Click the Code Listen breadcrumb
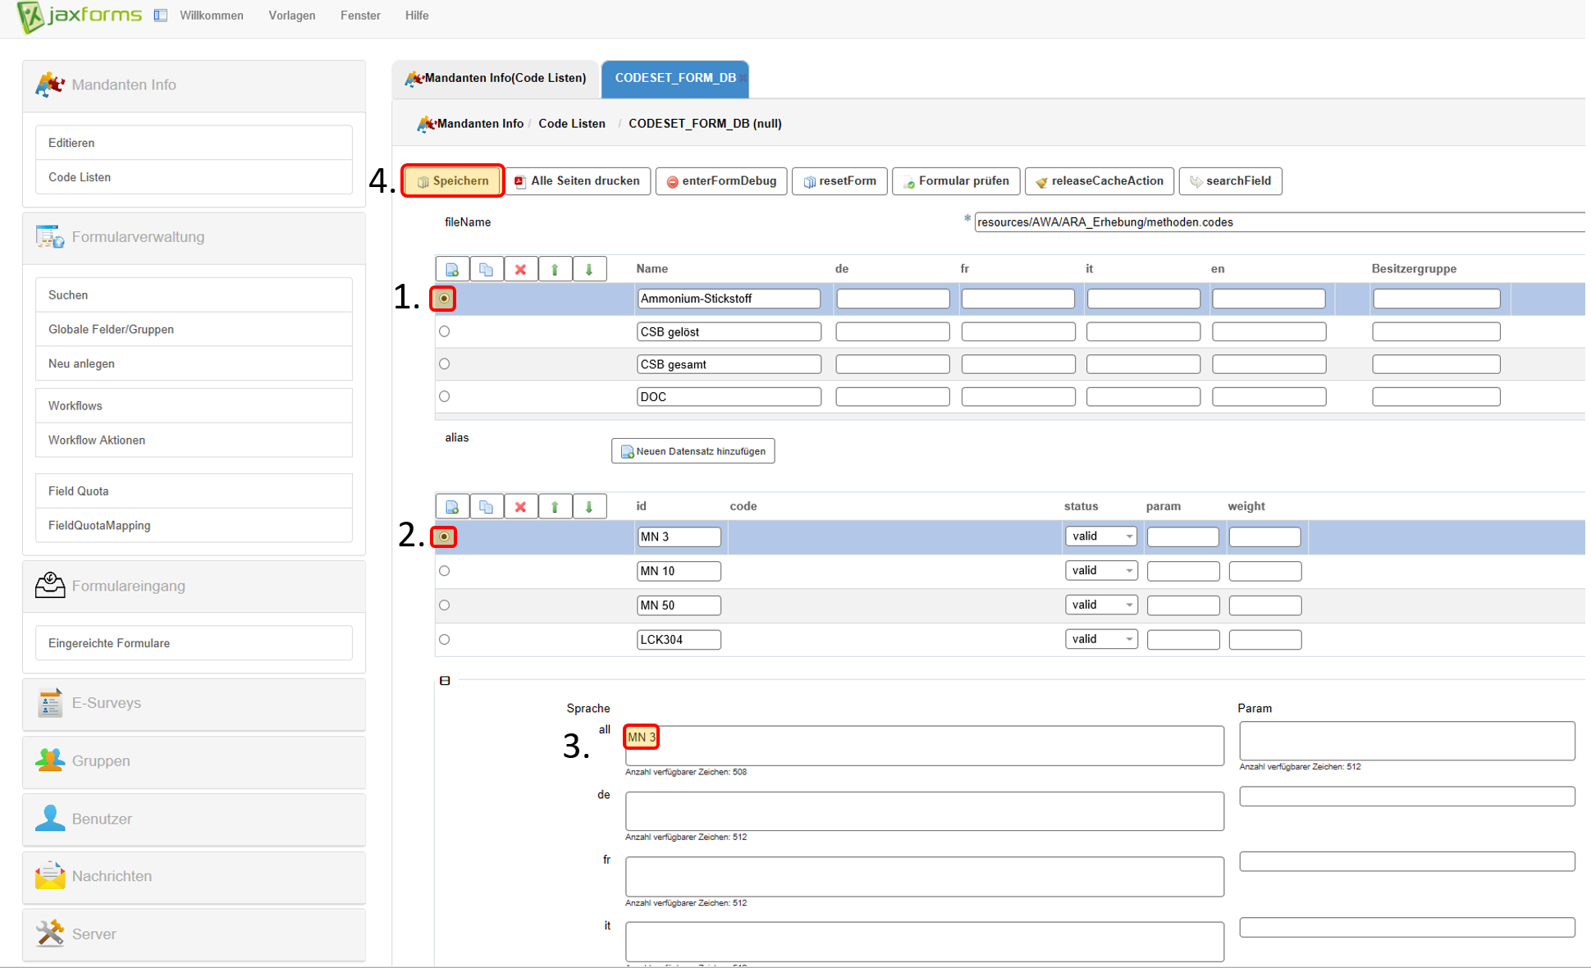This screenshot has height=968, width=1591. [572, 123]
